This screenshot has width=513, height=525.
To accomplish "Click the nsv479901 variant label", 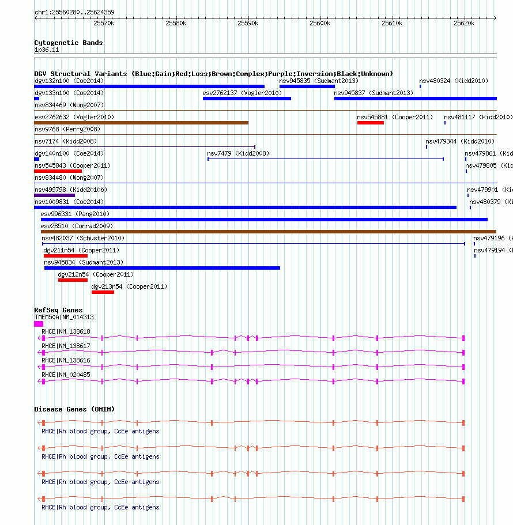I will point(490,190).
